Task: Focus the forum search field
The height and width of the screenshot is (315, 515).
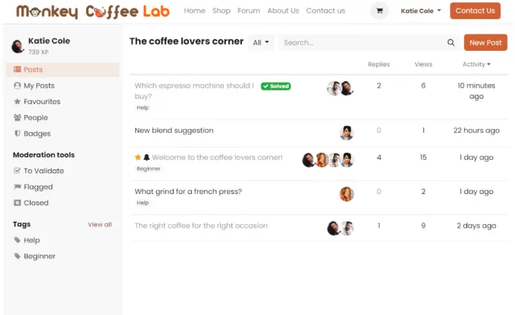Action: [x=362, y=43]
